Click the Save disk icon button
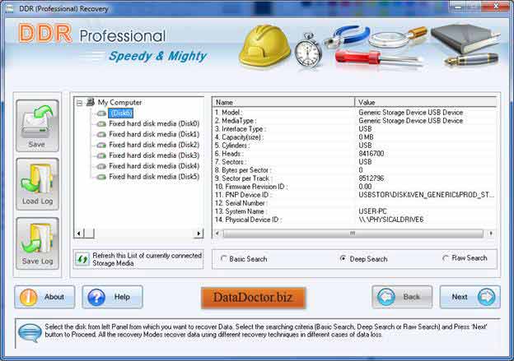The height and width of the screenshot is (361, 514). [x=37, y=125]
